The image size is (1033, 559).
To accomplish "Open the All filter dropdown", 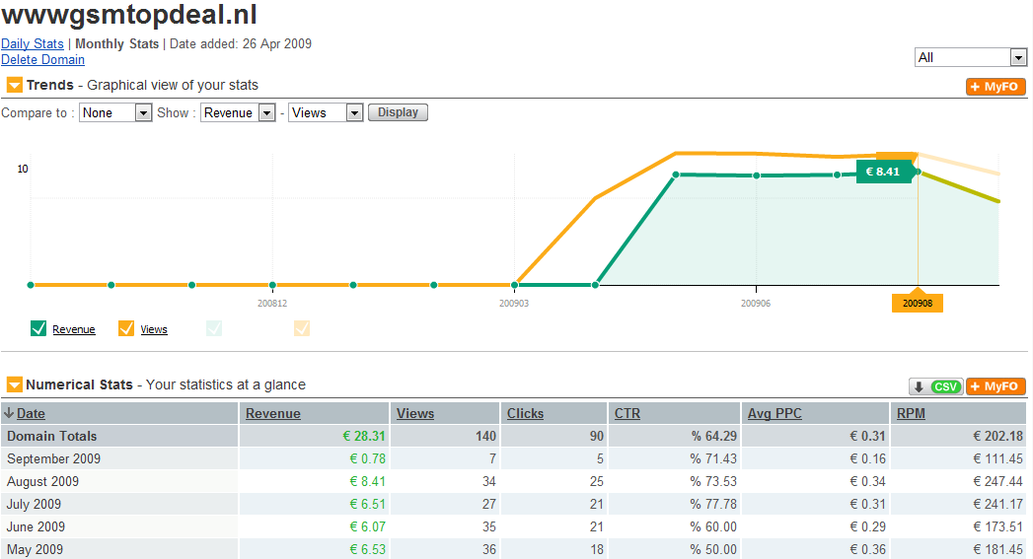I will [971, 57].
